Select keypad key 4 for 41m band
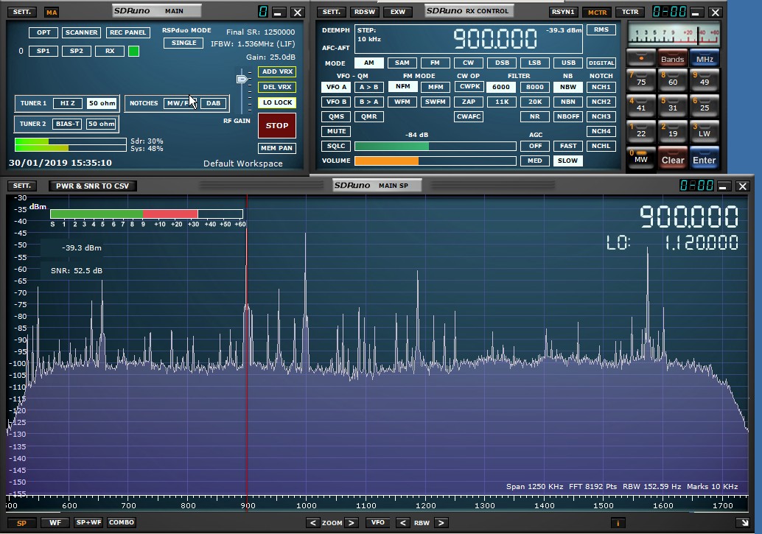Screen dimensions: 762x534 pos(641,105)
